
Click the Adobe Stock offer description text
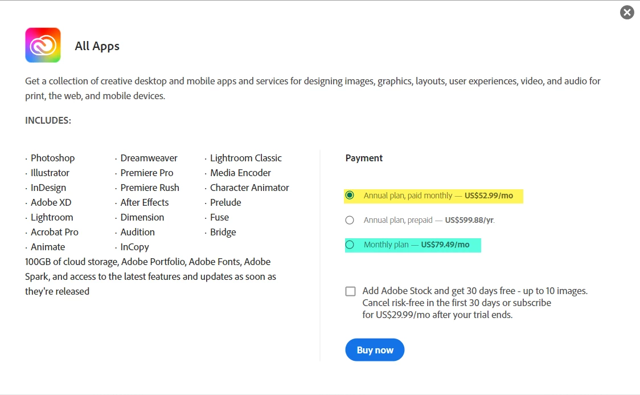475,303
